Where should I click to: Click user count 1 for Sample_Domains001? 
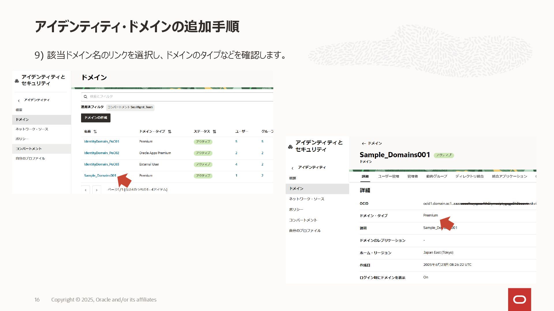[x=236, y=175]
